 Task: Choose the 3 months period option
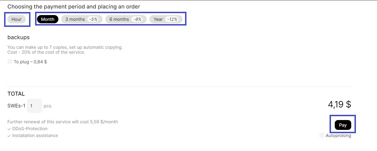pos(75,19)
